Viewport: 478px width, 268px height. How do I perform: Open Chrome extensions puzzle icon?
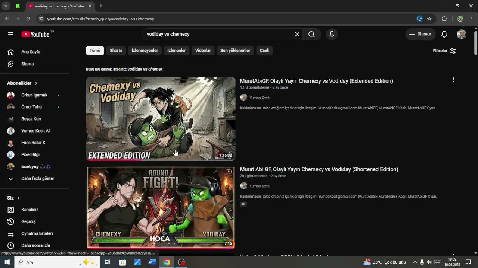tap(444, 19)
